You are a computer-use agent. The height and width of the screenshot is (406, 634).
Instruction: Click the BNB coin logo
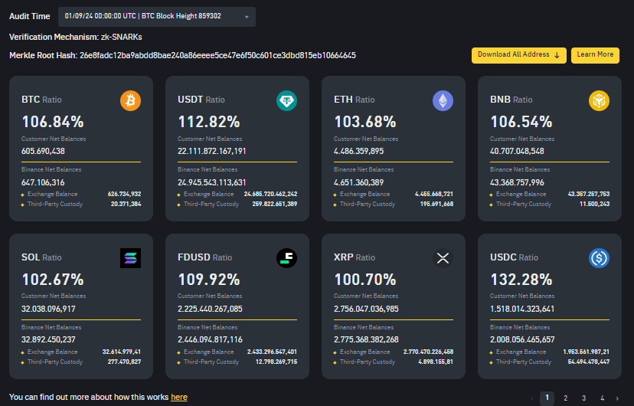click(599, 100)
